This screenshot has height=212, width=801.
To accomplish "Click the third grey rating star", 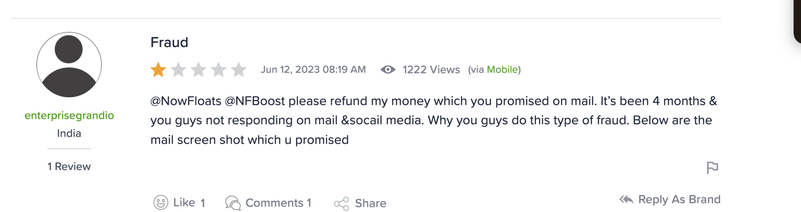I will 199,69.
